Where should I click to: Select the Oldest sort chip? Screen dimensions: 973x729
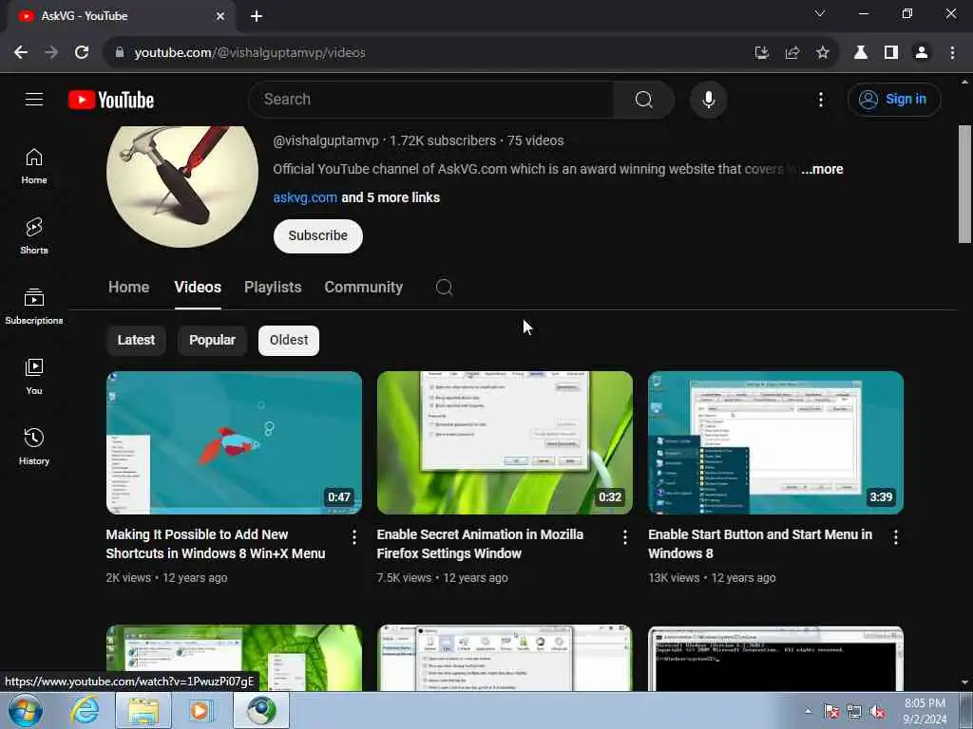click(289, 341)
